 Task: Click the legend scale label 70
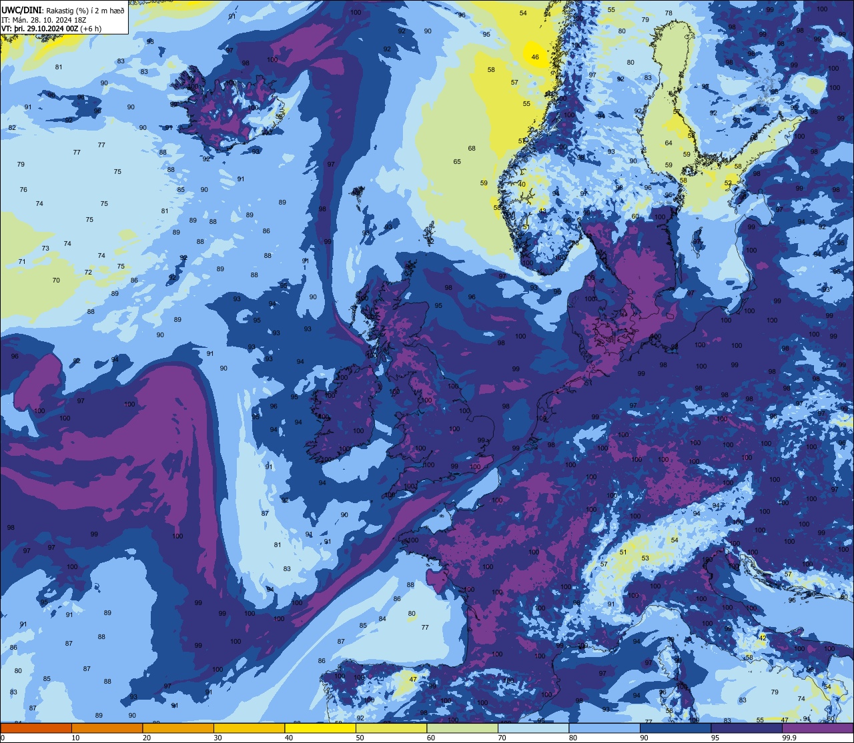tap(502, 738)
